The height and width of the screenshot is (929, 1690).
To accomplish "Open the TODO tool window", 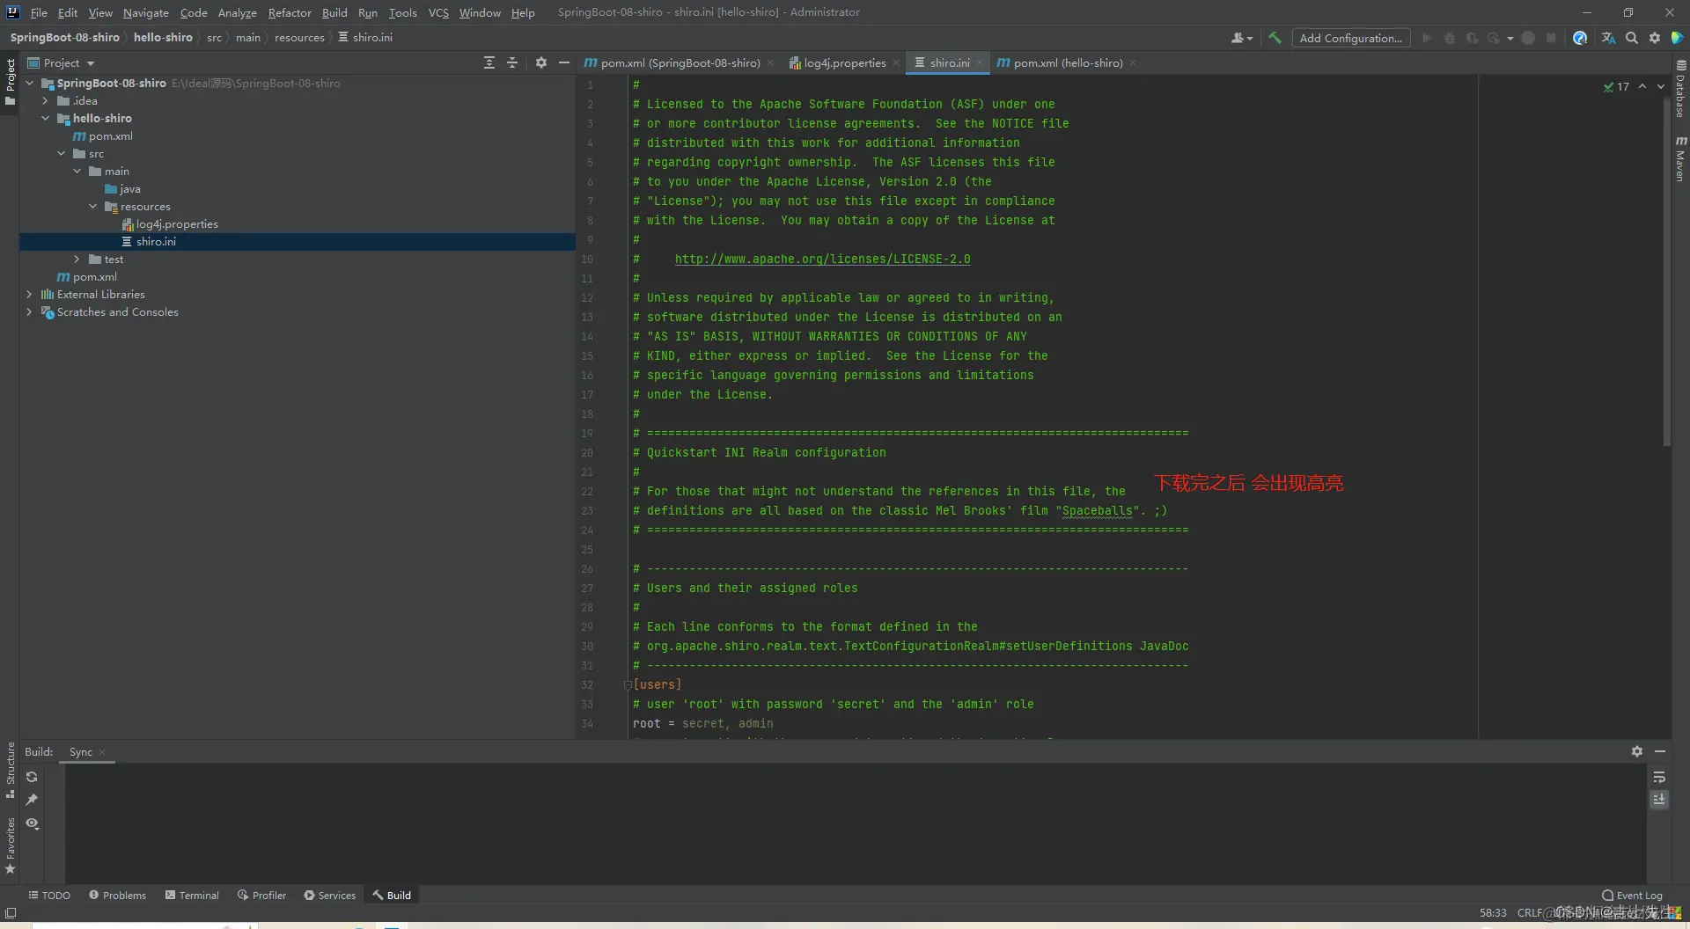I will (49, 895).
